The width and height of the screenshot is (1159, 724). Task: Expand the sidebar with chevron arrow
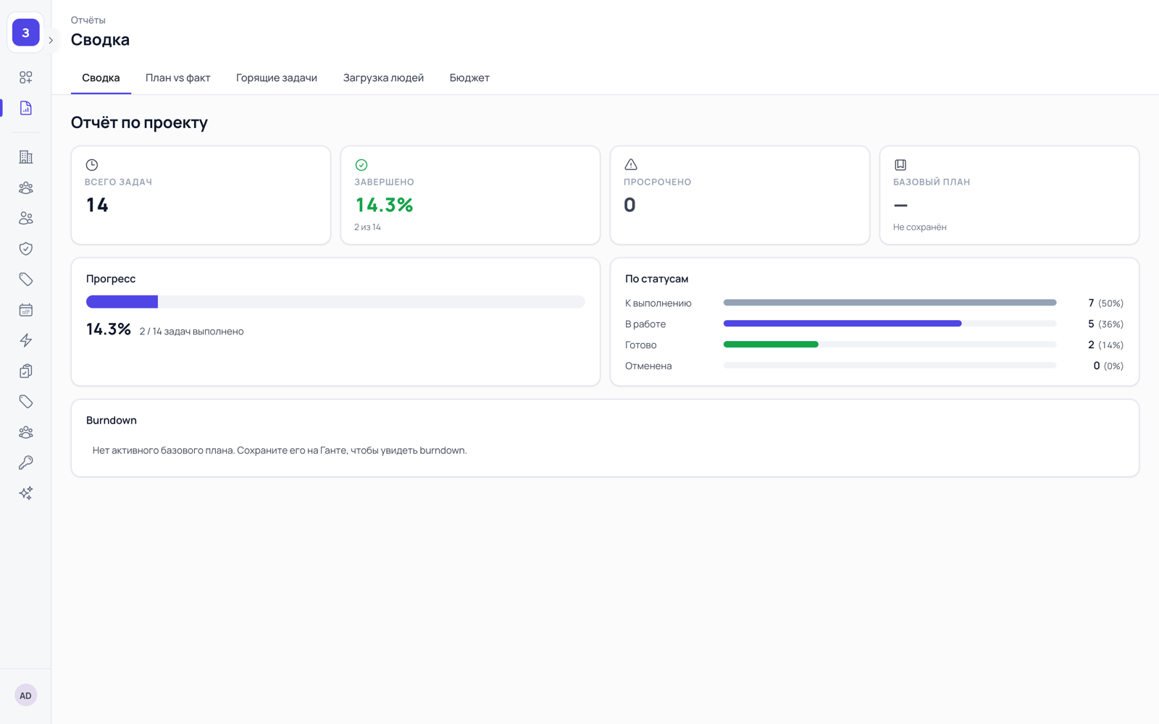tap(51, 41)
